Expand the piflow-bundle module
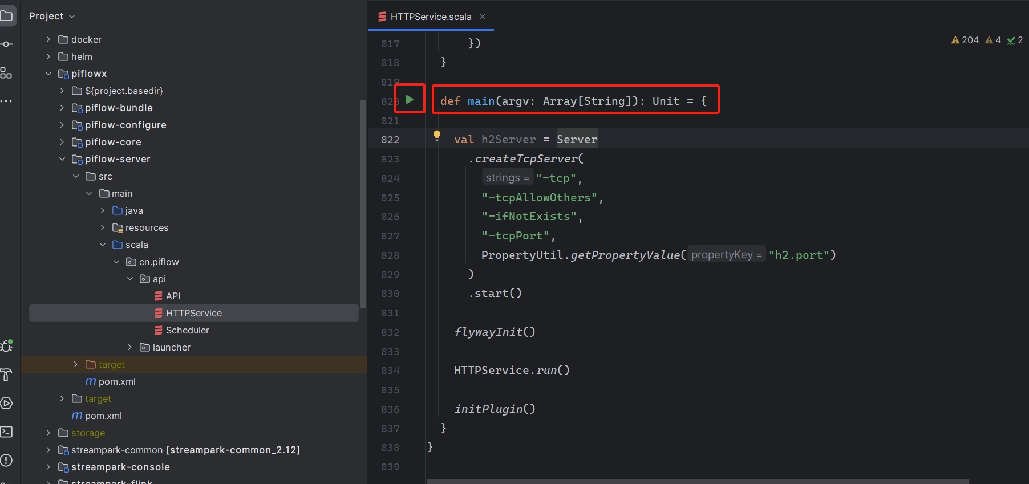Viewport: 1029px width, 484px height. point(62,108)
